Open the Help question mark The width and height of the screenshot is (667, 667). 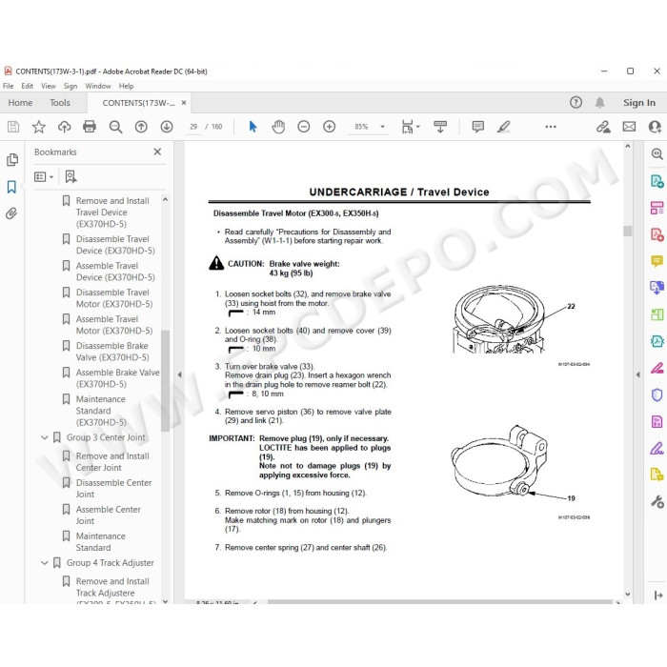576,103
